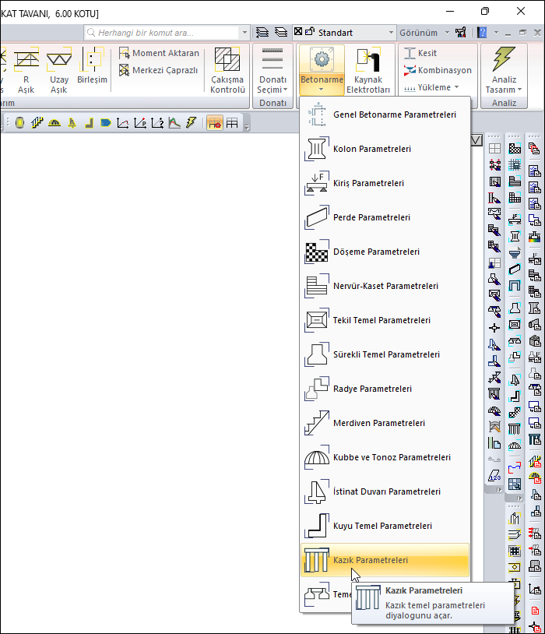Click the dropdown arrow next to the help icon
The height and width of the screenshot is (634, 545).
(x=496, y=33)
